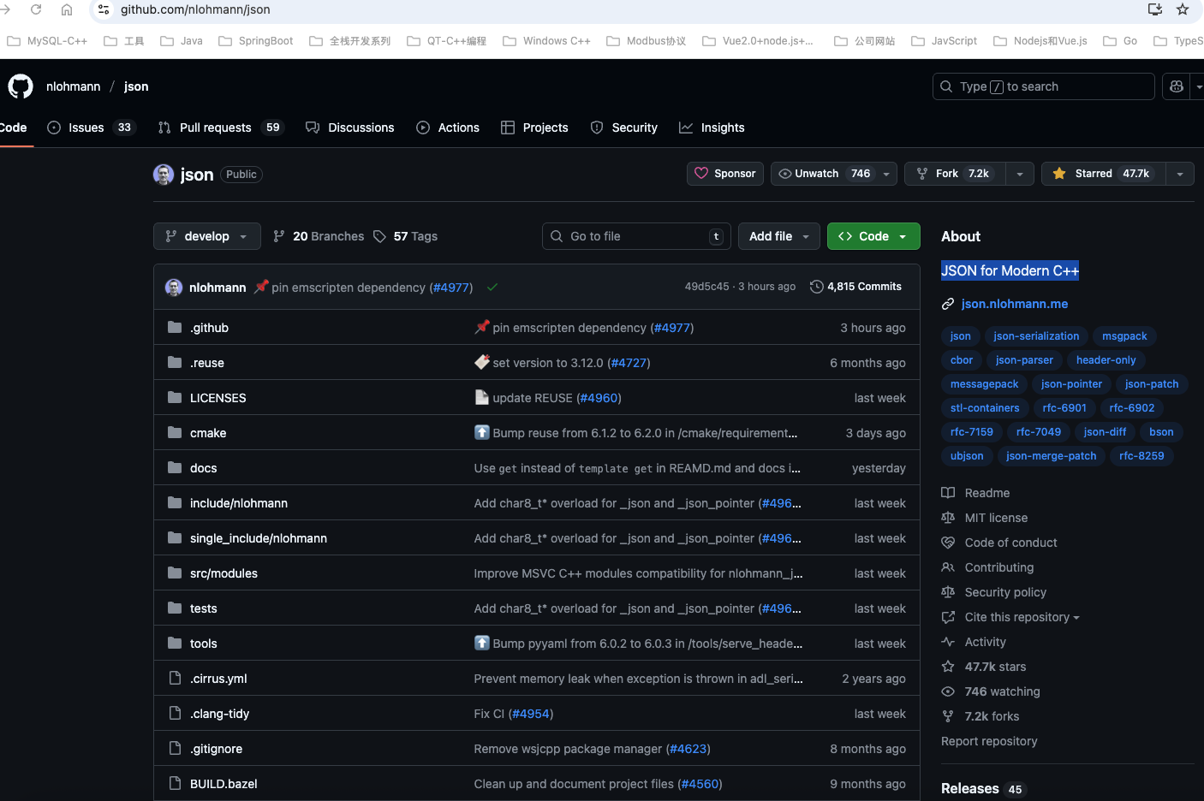Open the include/nlohmann folder
Image resolution: width=1204 pixels, height=801 pixels.
(239, 503)
